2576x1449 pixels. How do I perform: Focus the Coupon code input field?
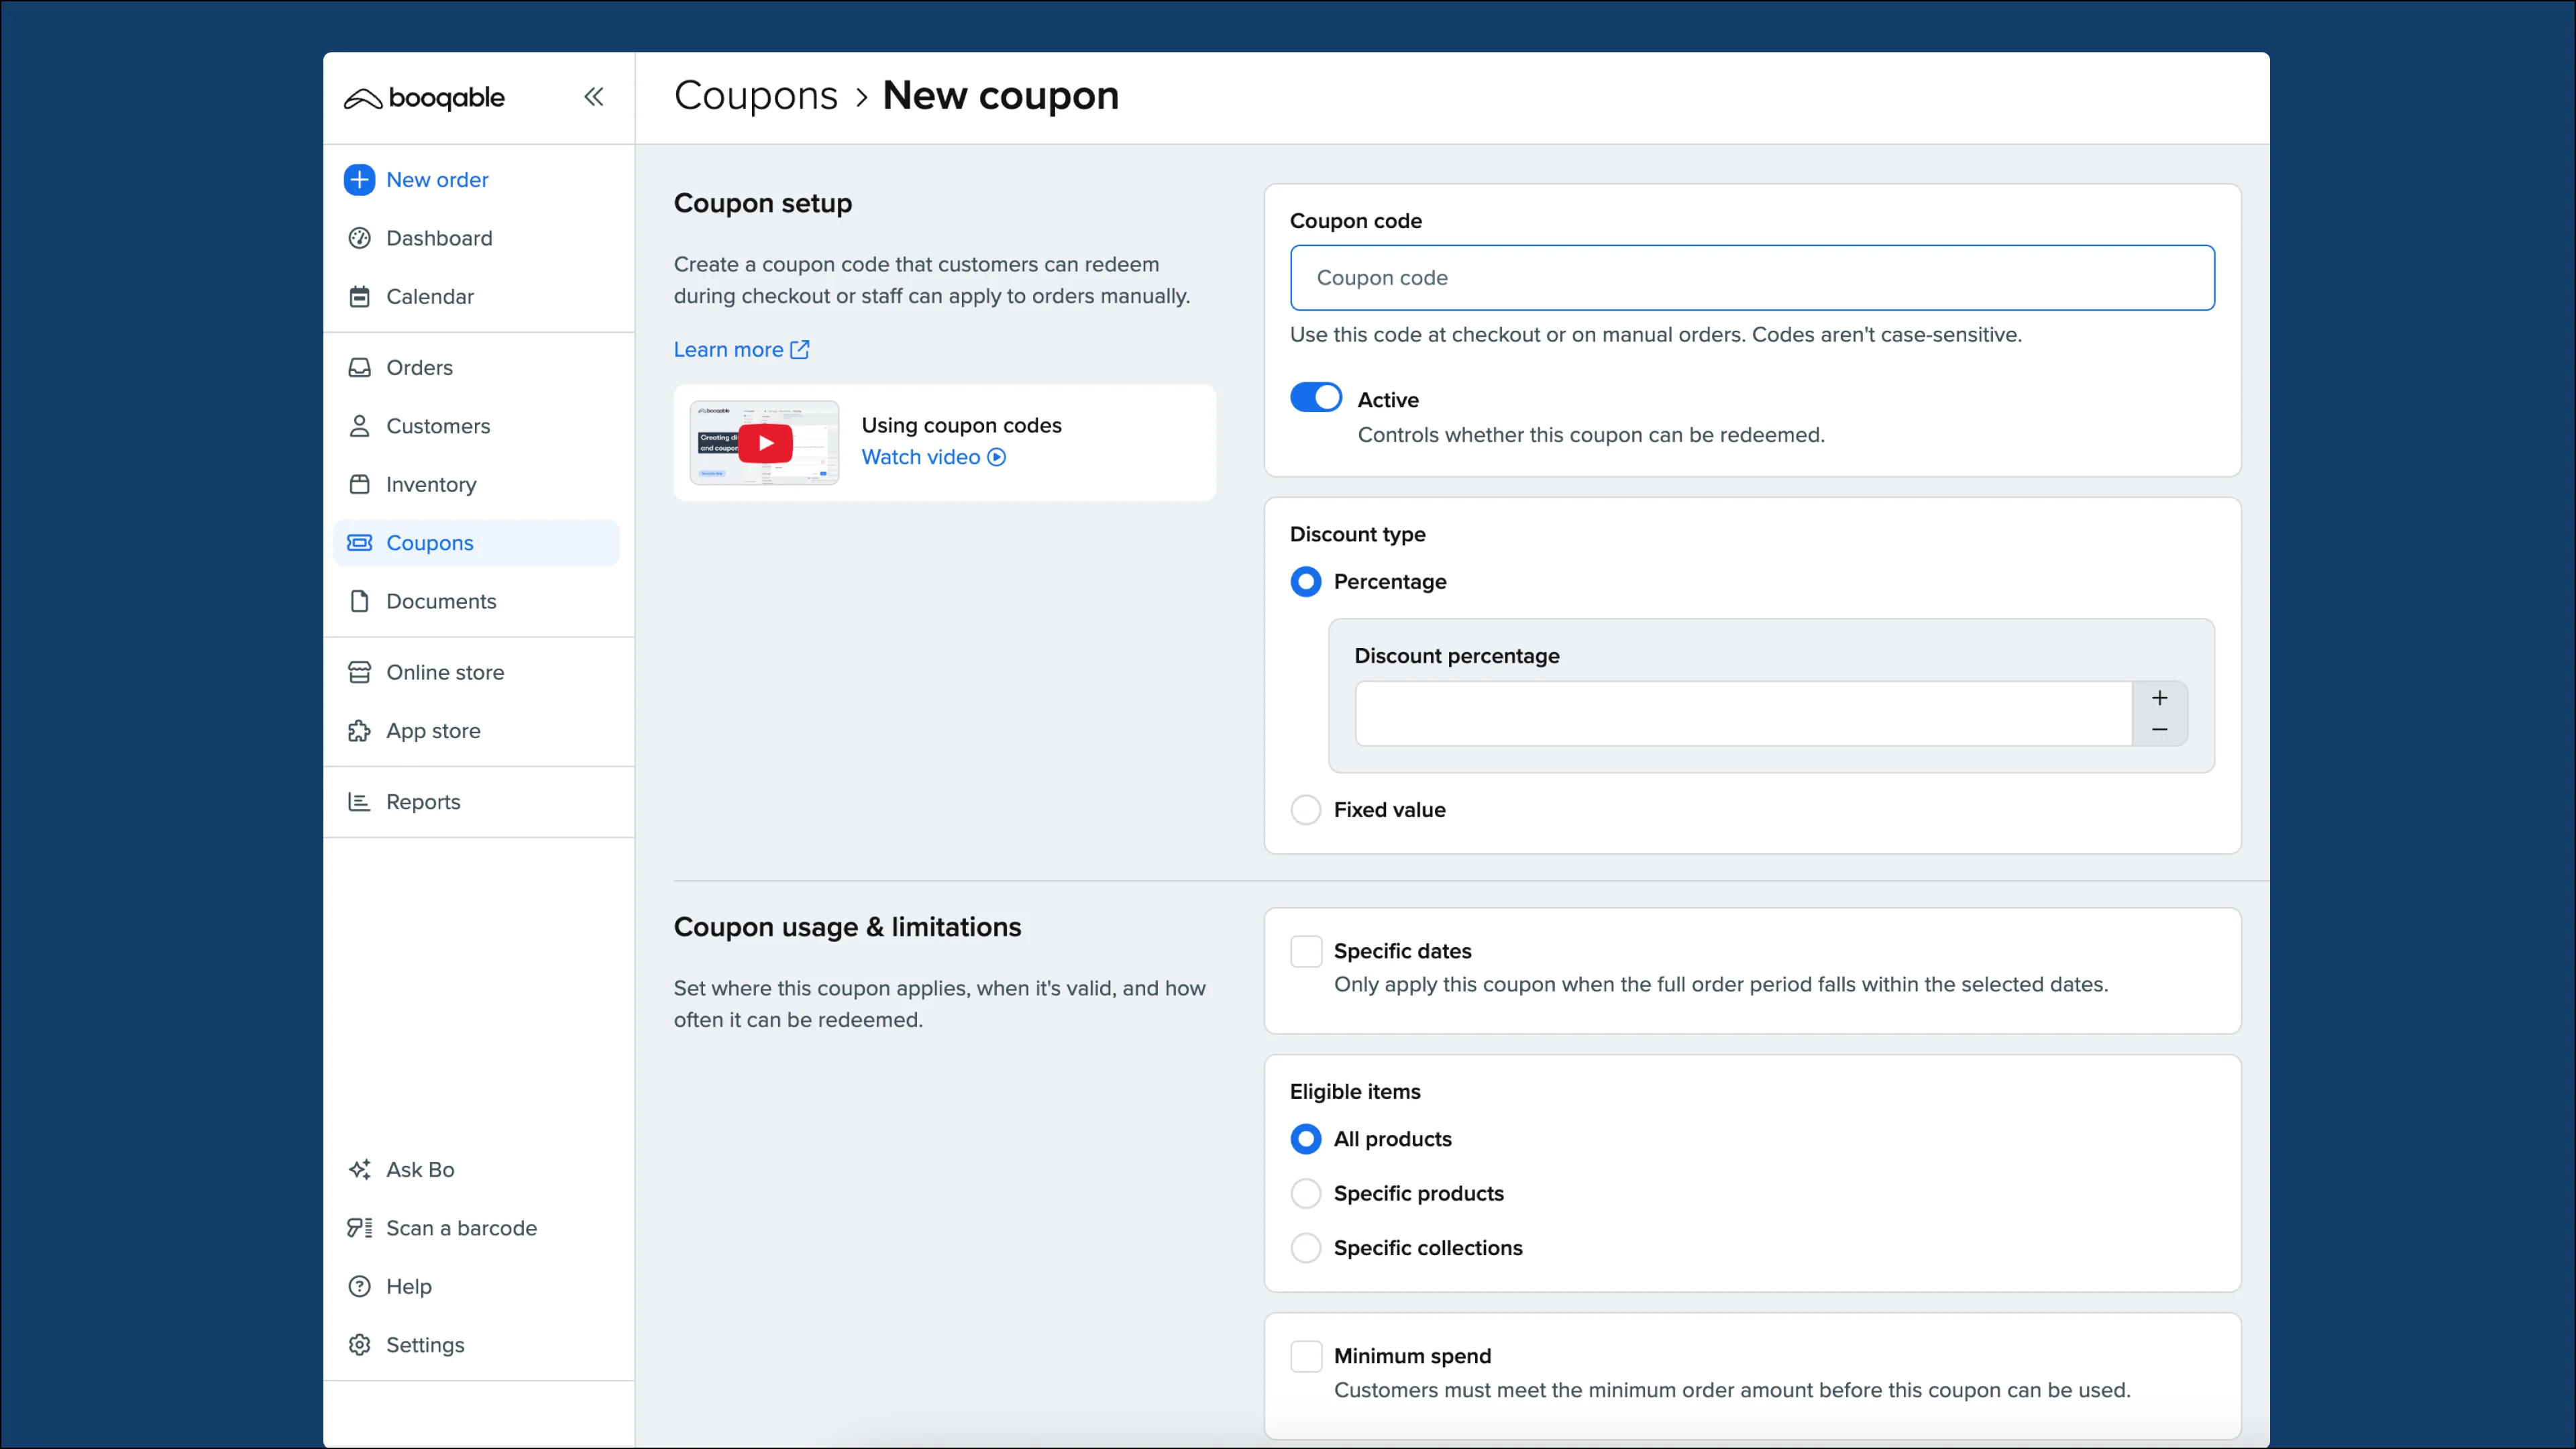coord(1752,278)
